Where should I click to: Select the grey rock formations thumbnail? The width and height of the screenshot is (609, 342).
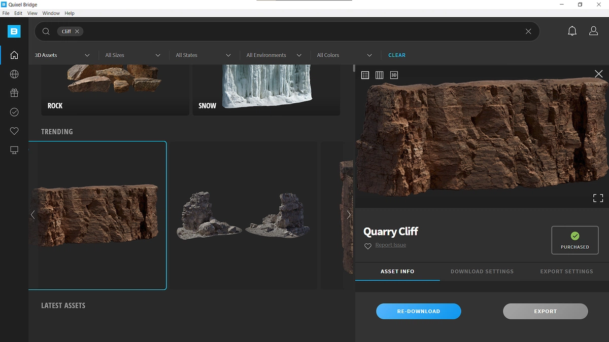point(244,215)
